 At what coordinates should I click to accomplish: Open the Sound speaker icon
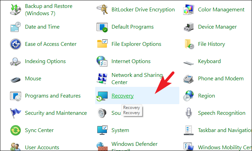[x=102, y=113]
